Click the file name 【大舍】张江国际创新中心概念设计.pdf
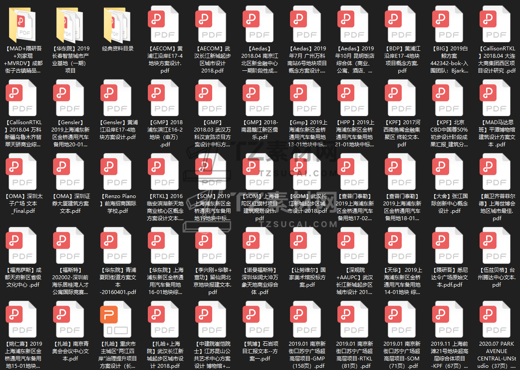Viewport: 520px width, 370px height. [450, 203]
